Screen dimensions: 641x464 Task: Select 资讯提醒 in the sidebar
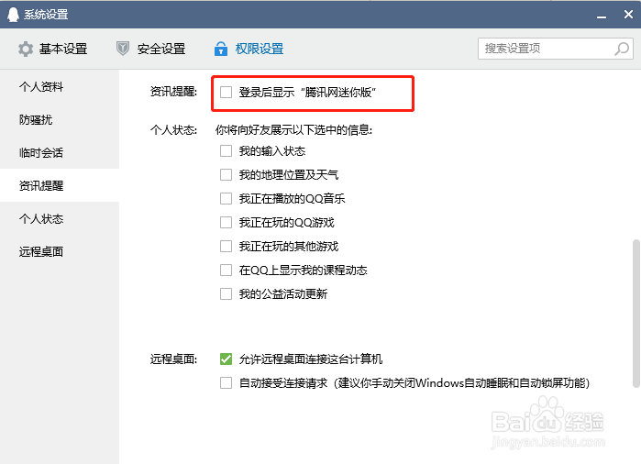tap(60, 185)
